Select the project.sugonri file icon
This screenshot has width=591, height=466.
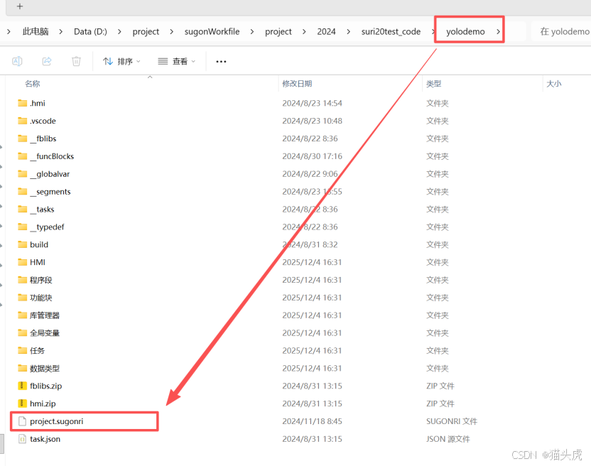pos(22,421)
